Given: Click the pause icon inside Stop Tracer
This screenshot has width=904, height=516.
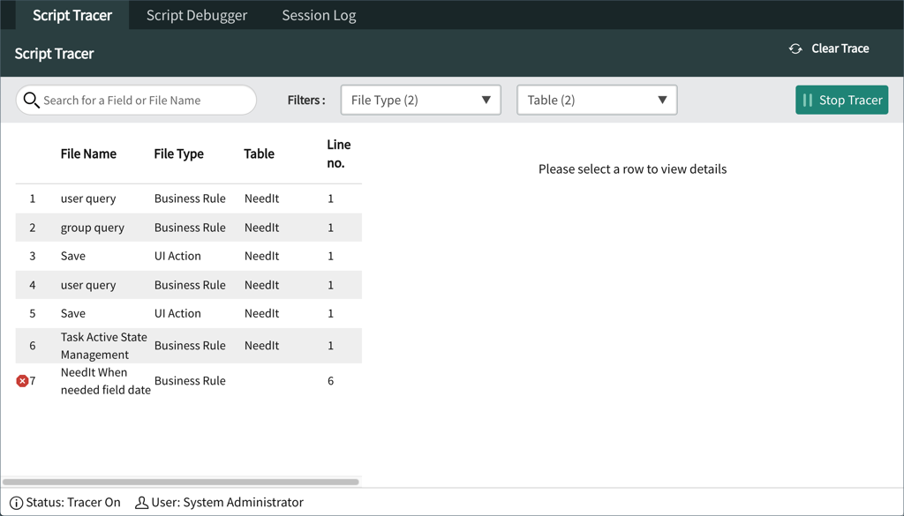Looking at the screenshot, I should pyautogui.click(x=810, y=100).
